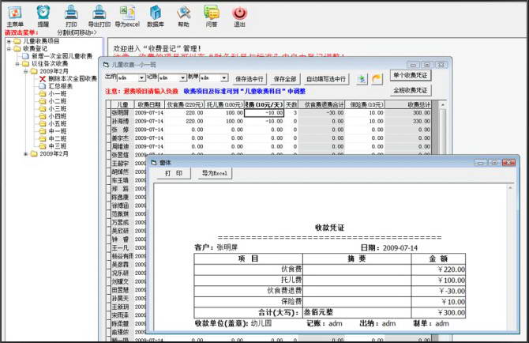The width and height of the screenshot is (529, 343).
Task: Click the 儿童收费 window title icon
Action: 106,65
